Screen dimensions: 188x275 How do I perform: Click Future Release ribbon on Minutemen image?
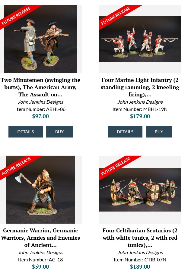tap(16, 16)
